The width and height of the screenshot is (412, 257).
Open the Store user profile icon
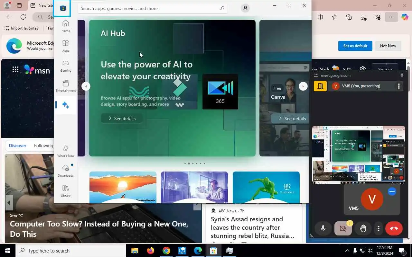click(x=245, y=8)
